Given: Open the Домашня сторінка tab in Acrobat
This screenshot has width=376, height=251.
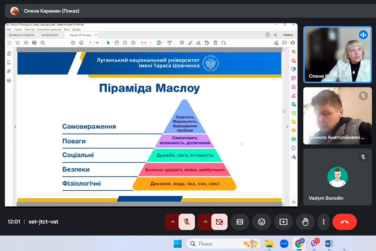Looking at the screenshot, I should coord(22,35).
